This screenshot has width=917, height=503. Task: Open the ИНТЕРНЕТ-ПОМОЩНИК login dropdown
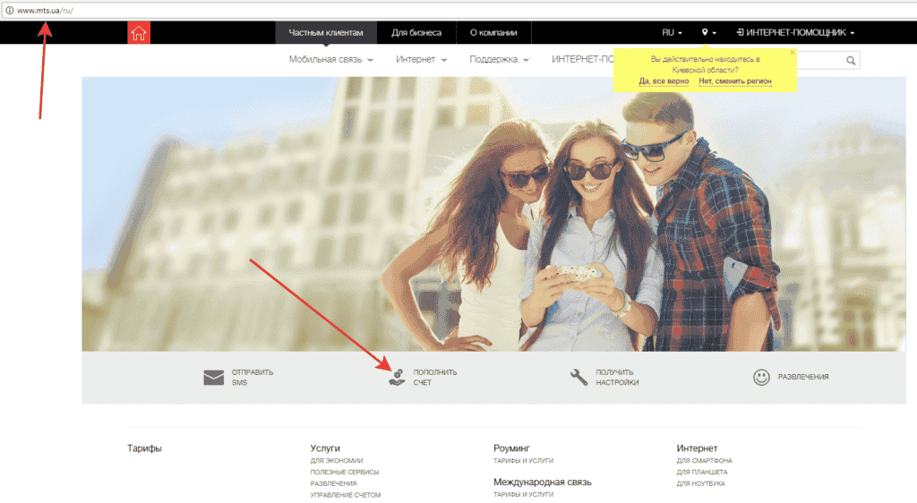[795, 33]
